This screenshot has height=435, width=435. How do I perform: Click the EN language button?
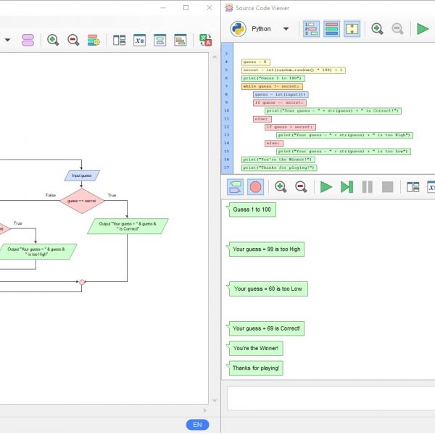point(197,425)
